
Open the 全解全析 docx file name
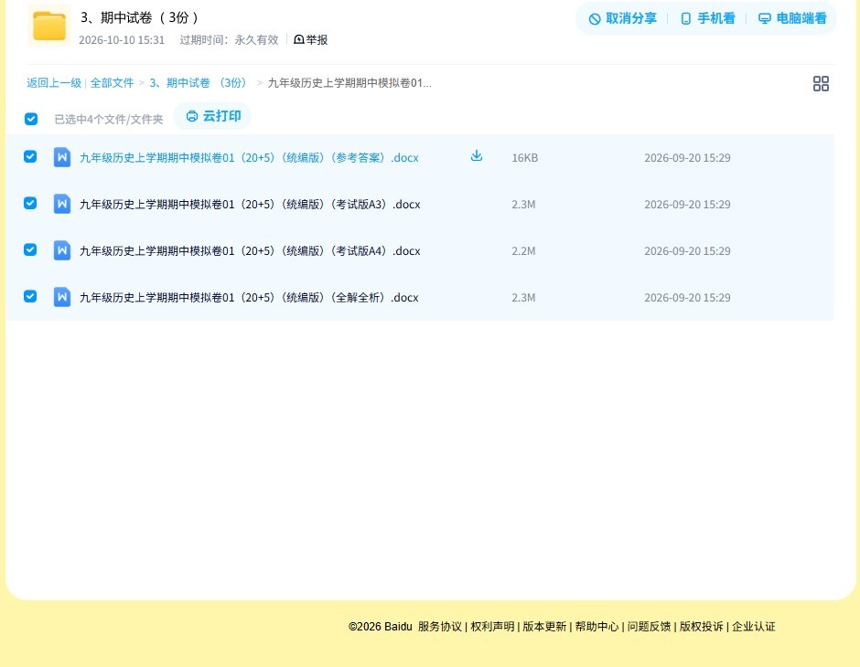click(249, 297)
